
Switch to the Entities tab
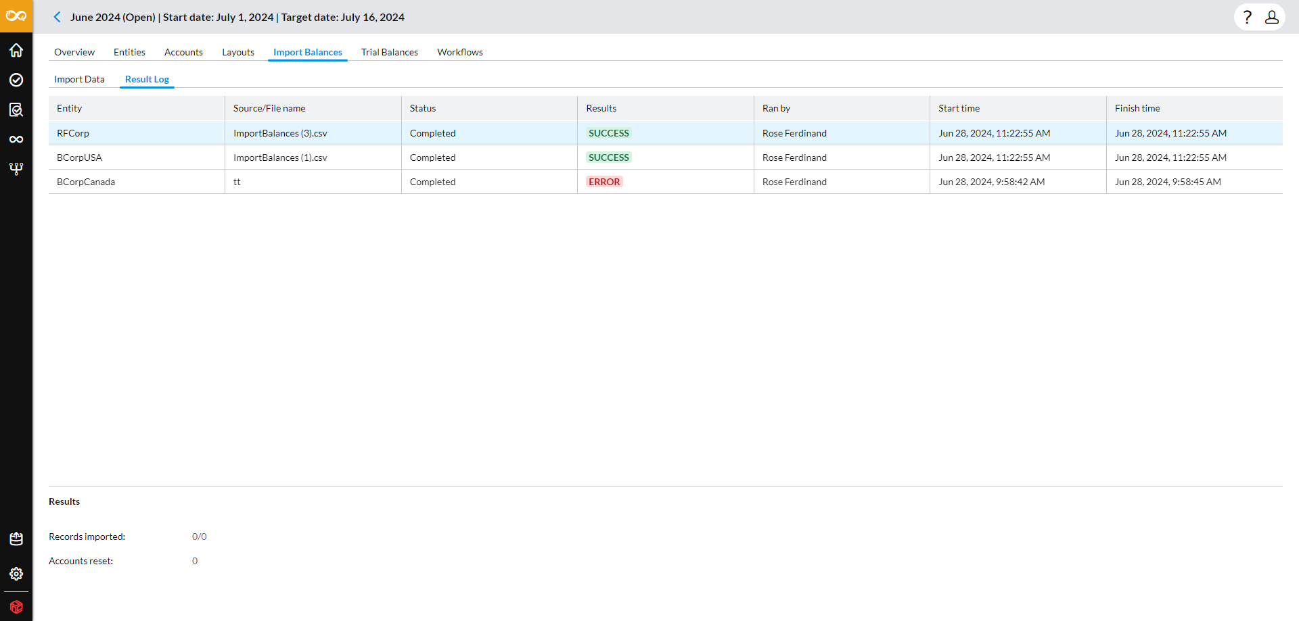(129, 52)
